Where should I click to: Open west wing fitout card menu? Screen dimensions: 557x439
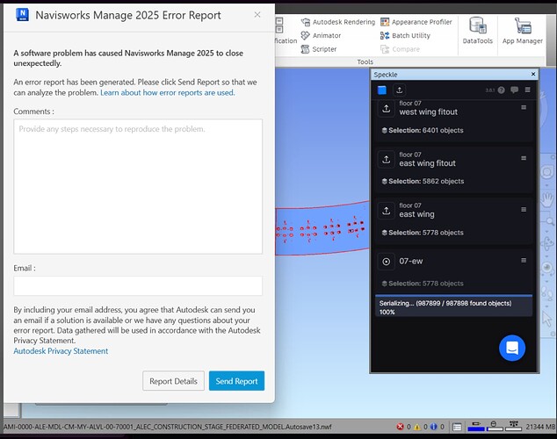coord(524,107)
